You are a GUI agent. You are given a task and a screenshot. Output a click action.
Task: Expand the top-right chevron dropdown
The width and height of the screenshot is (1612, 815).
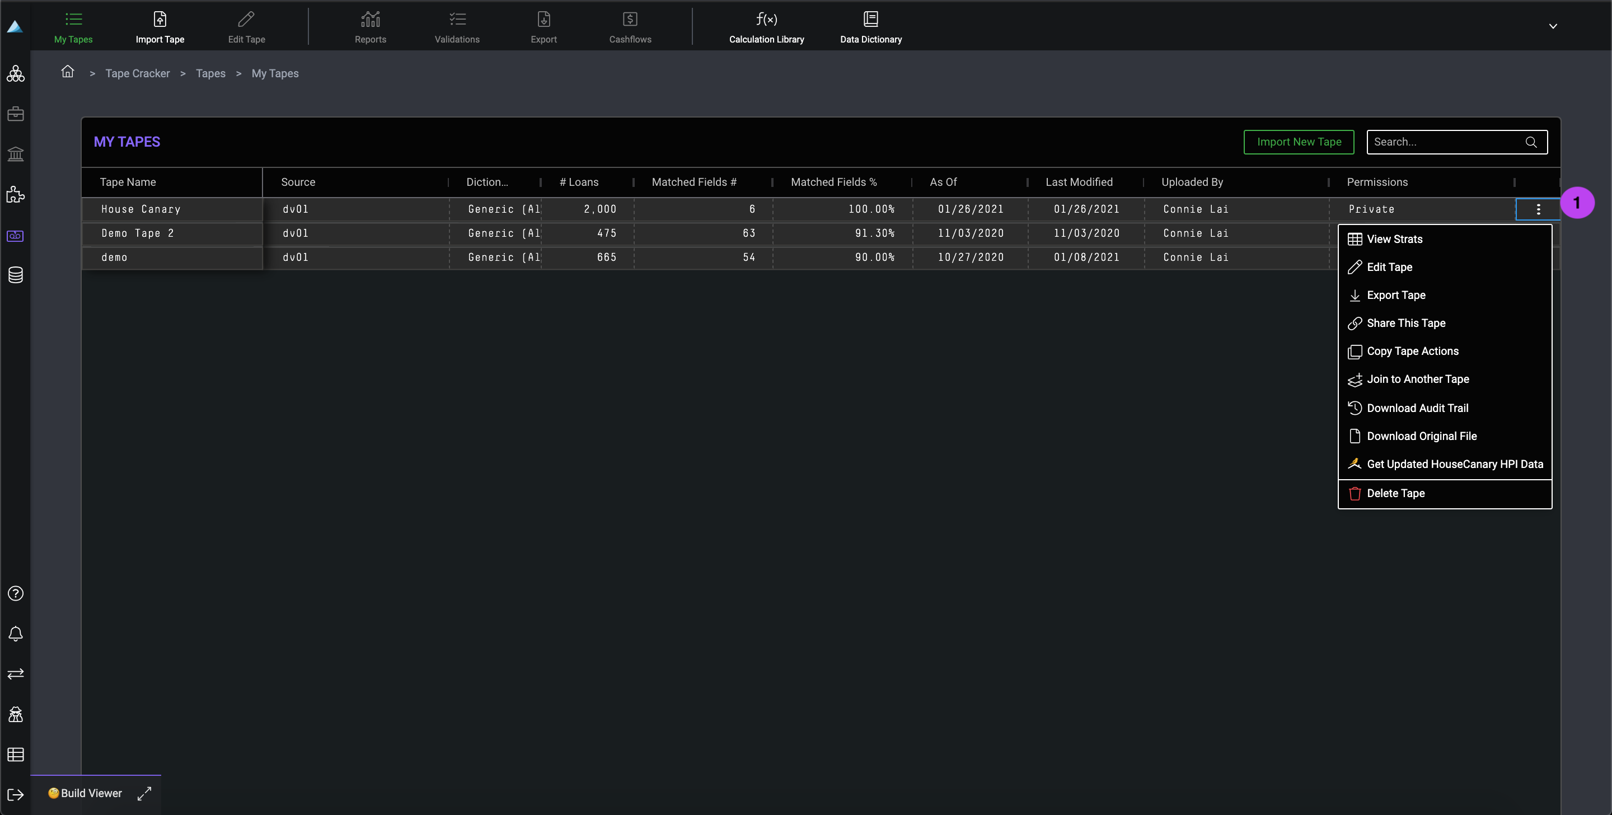1553,26
